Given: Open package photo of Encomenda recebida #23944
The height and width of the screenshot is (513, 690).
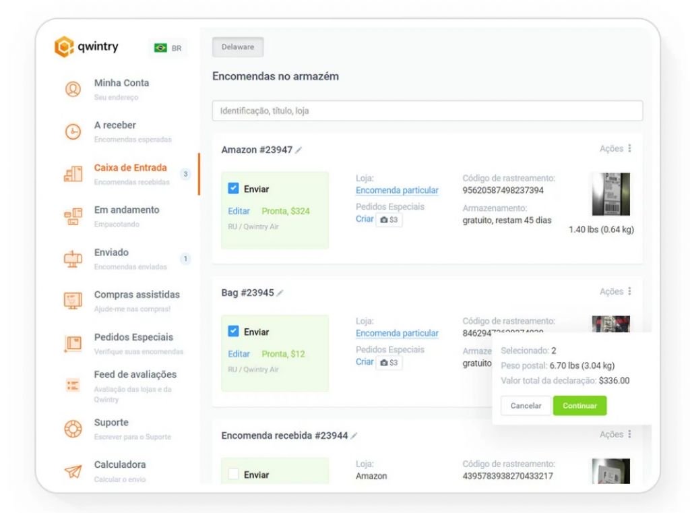Looking at the screenshot, I should pyautogui.click(x=610, y=471).
